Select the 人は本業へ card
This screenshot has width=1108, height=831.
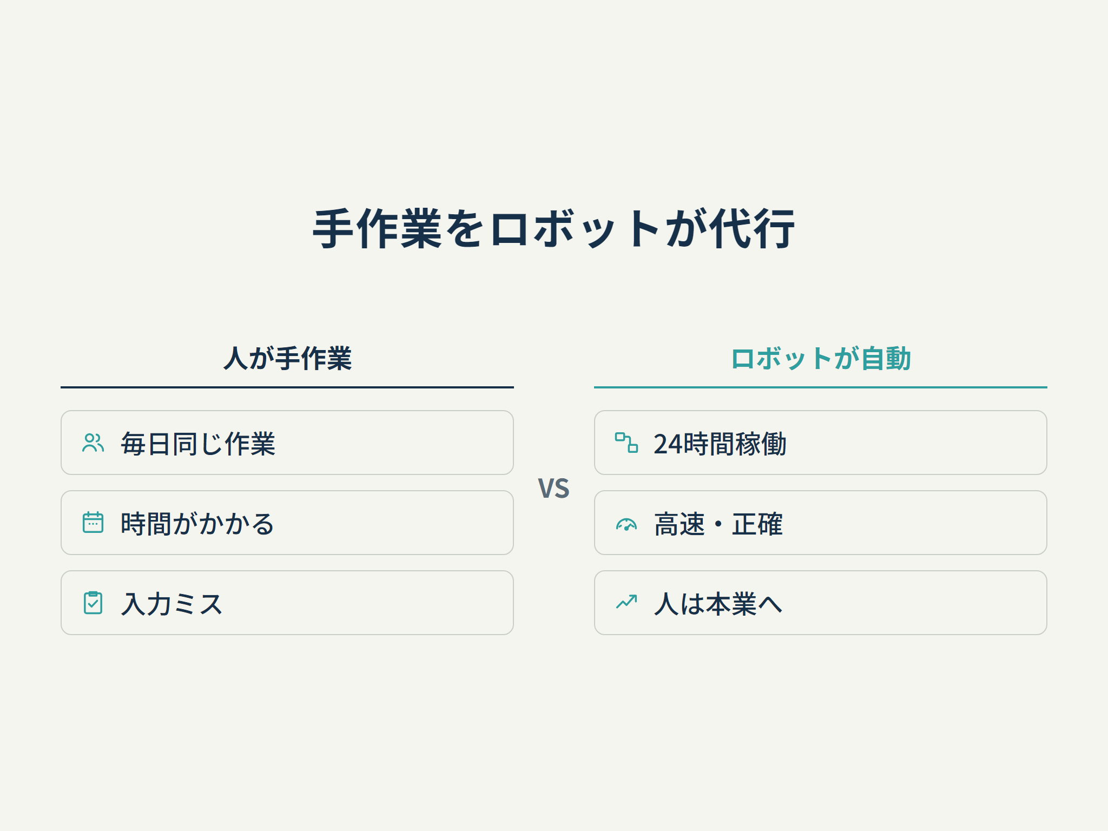[x=821, y=603]
